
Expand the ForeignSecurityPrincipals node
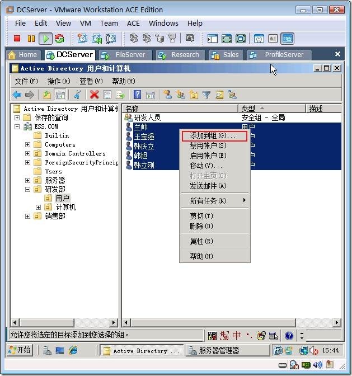pyautogui.click(x=27, y=163)
